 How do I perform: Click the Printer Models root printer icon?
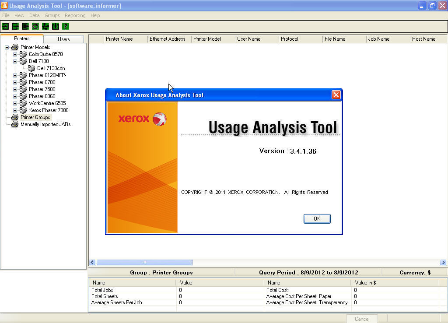[15, 47]
